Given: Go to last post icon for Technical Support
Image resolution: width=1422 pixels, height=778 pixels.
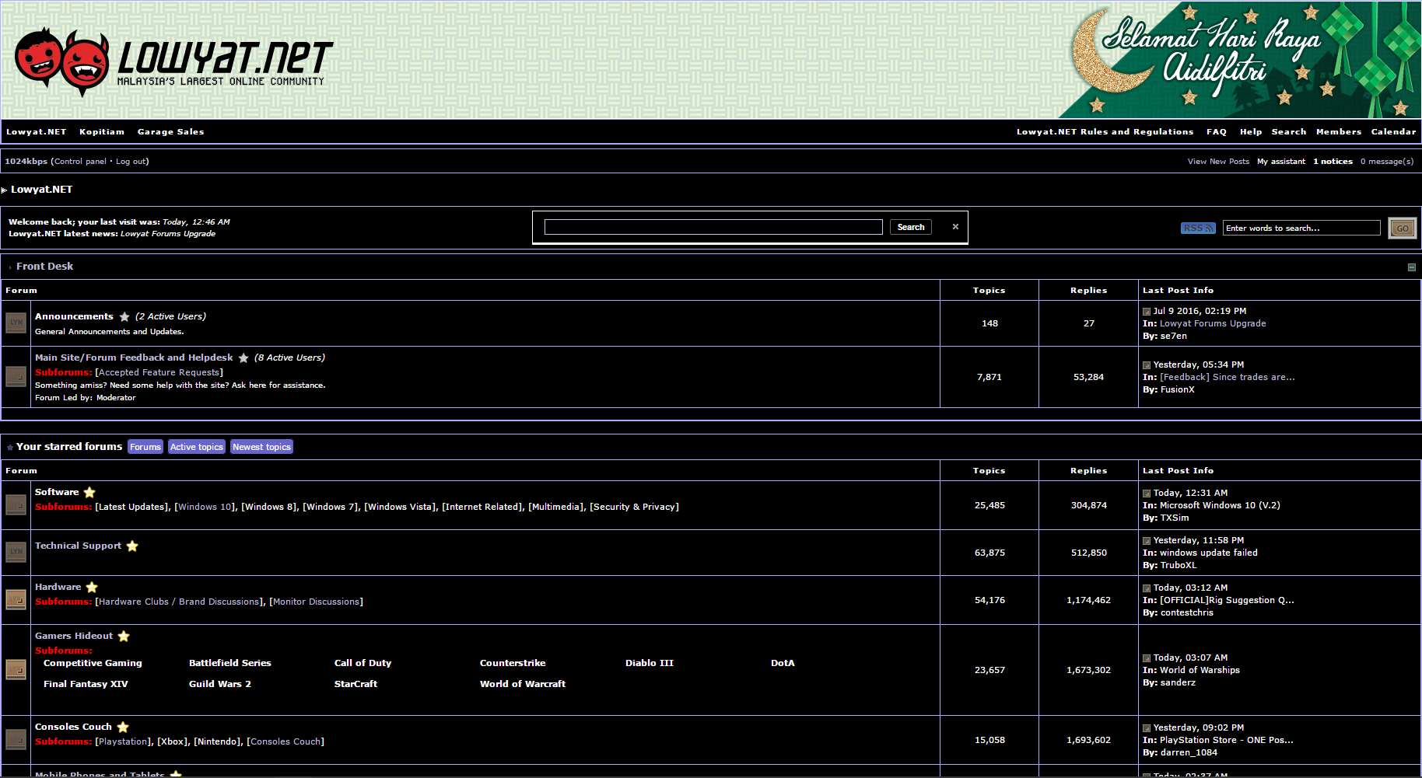Looking at the screenshot, I should (x=1147, y=541).
